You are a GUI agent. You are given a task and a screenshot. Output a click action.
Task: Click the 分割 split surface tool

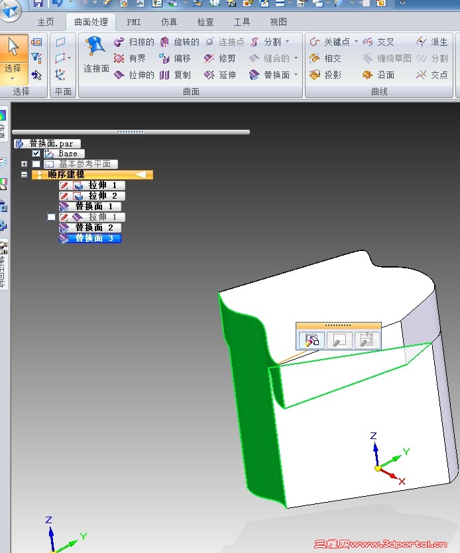pyautogui.click(x=266, y=42)
